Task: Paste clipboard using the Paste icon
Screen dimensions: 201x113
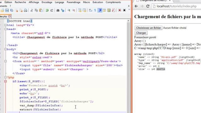Action: pyautogui.click(x=41, y=10)
